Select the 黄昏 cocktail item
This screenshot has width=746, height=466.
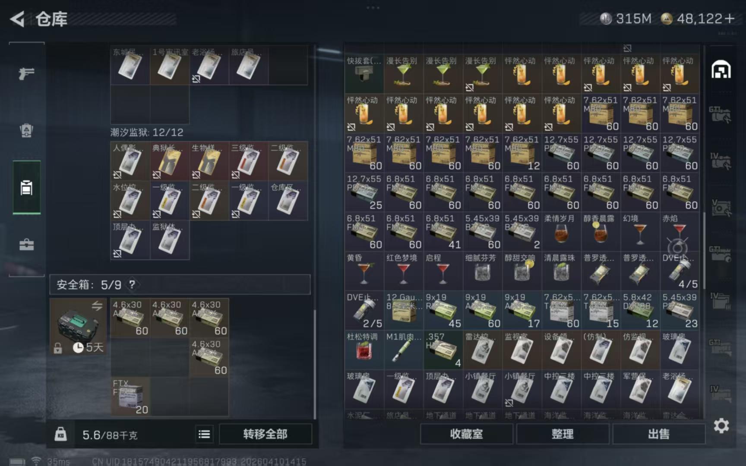[364, 271]
